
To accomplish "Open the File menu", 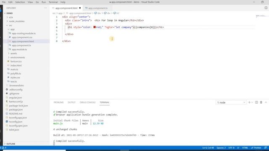I will (x=4, y=2).
